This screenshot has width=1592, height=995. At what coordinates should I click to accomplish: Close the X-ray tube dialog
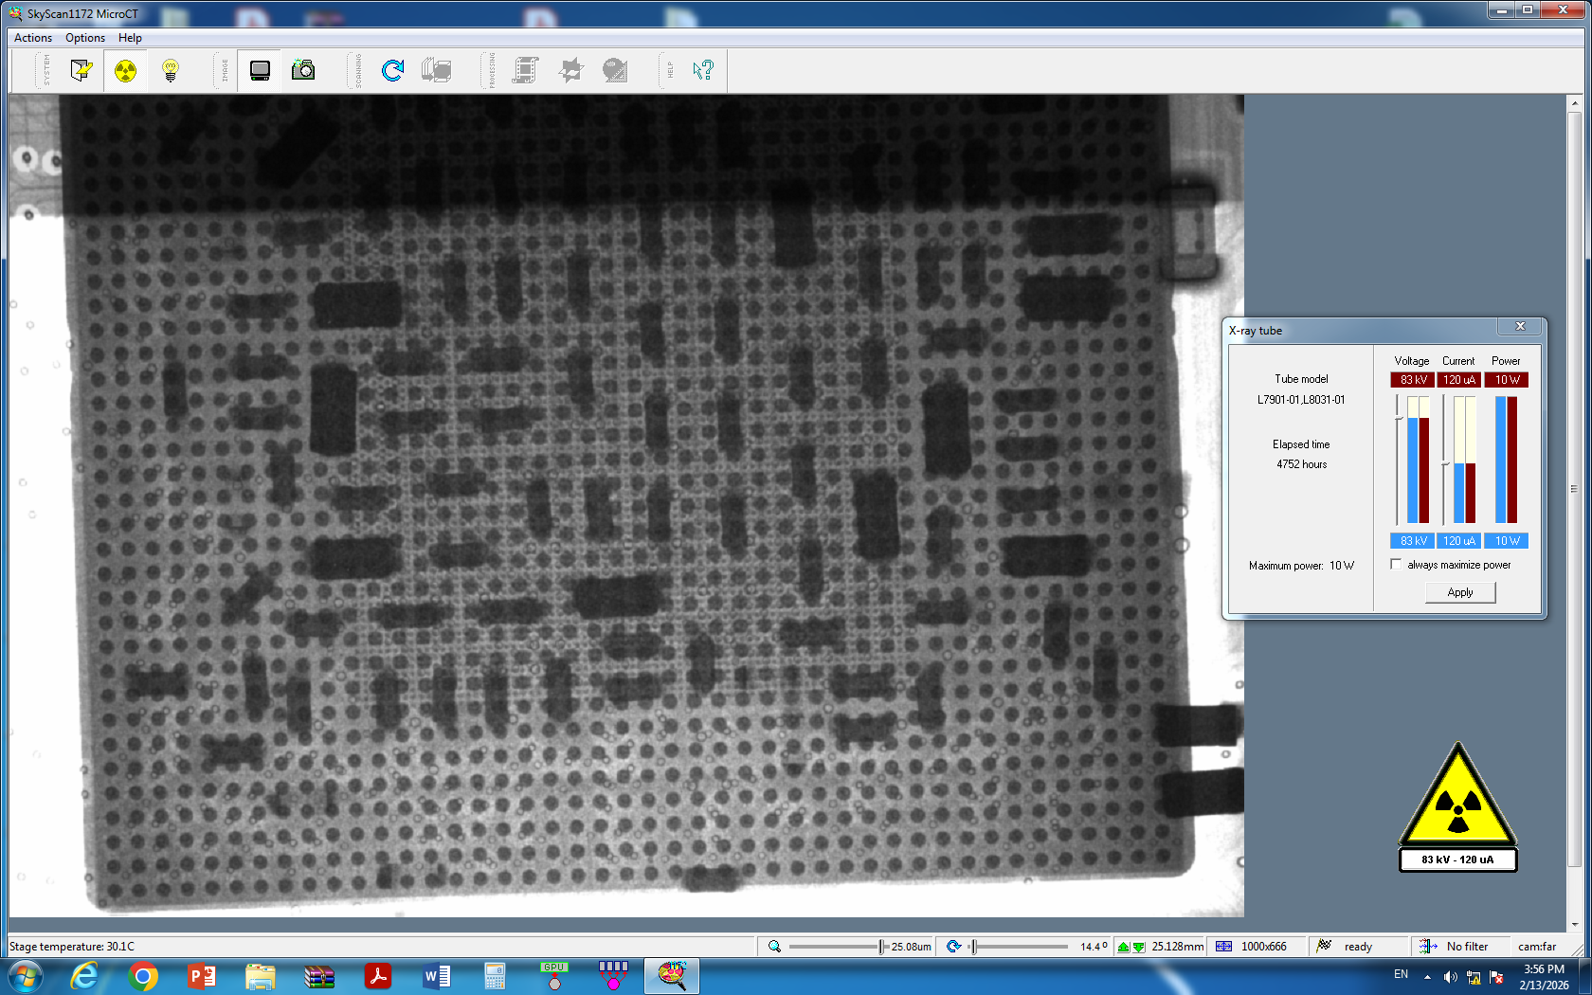point(1520,327)
